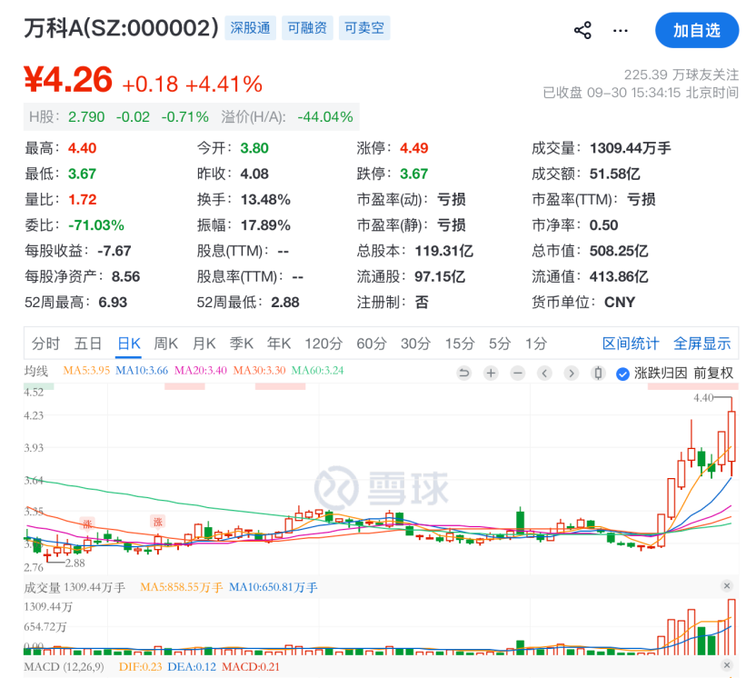The image size is (756, 678).
Task: Click the MA10:3.66 moving average label
Action: [x=142, y=370]
